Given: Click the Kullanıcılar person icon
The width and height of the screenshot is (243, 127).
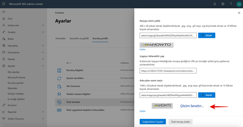Looking at the screenshot, I should 4,25.
